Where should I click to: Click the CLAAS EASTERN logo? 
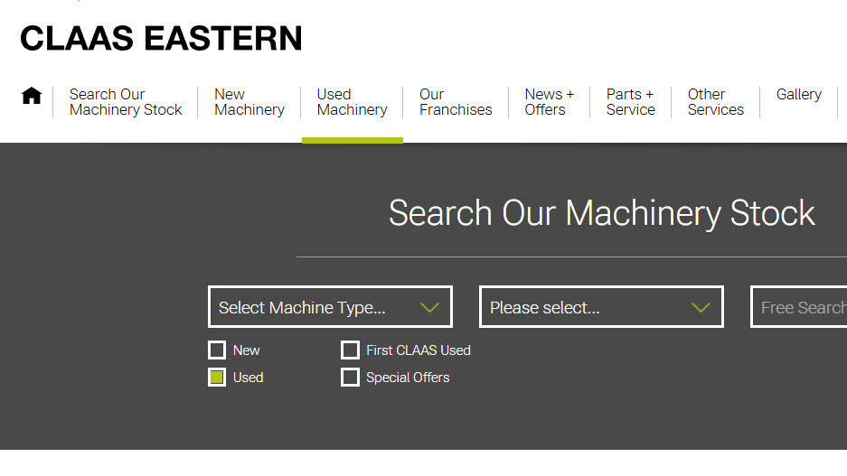coord(161,38)
